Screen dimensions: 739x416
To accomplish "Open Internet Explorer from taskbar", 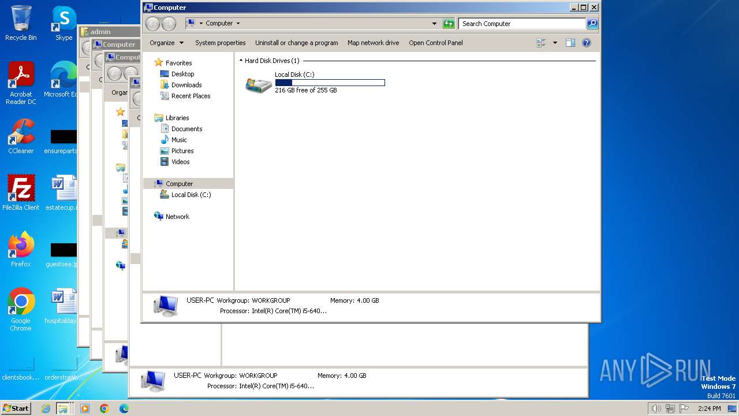I will 46,408.
